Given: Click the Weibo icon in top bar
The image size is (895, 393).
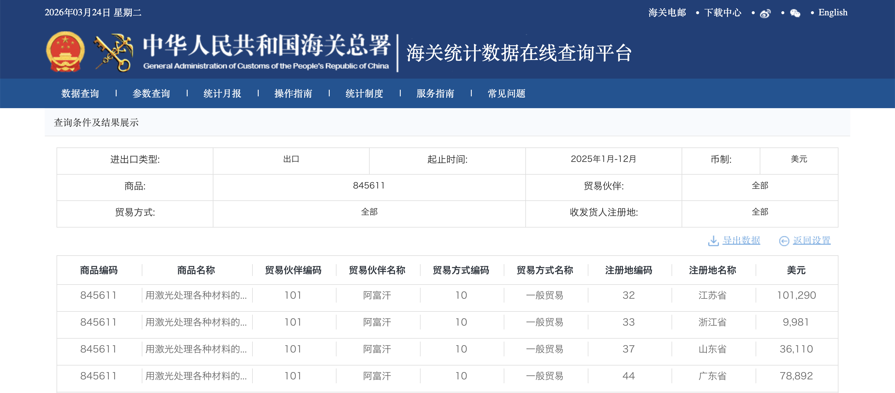Looking at the screenshot, I should coord(765,13).
